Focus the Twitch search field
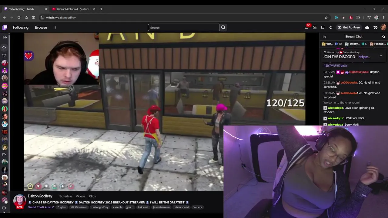 (183, 28)
